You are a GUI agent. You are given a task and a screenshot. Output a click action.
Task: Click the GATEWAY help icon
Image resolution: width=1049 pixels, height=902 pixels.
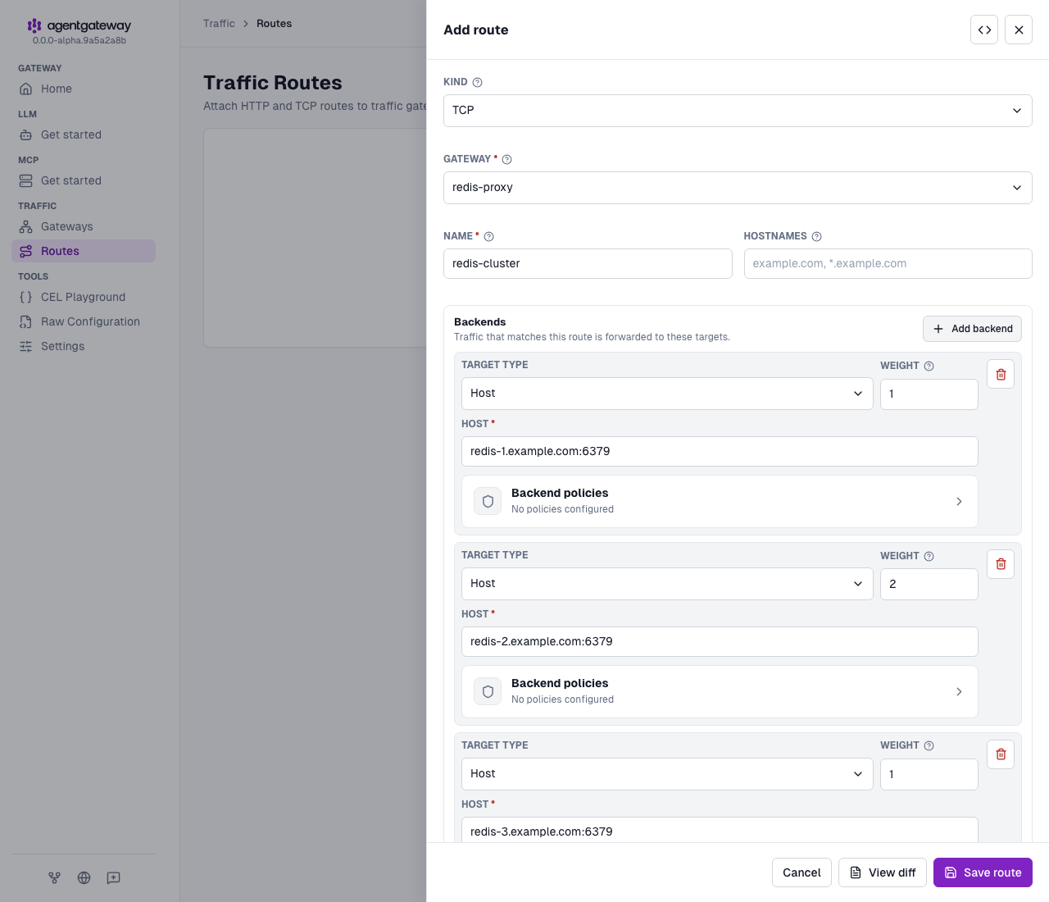506,159
